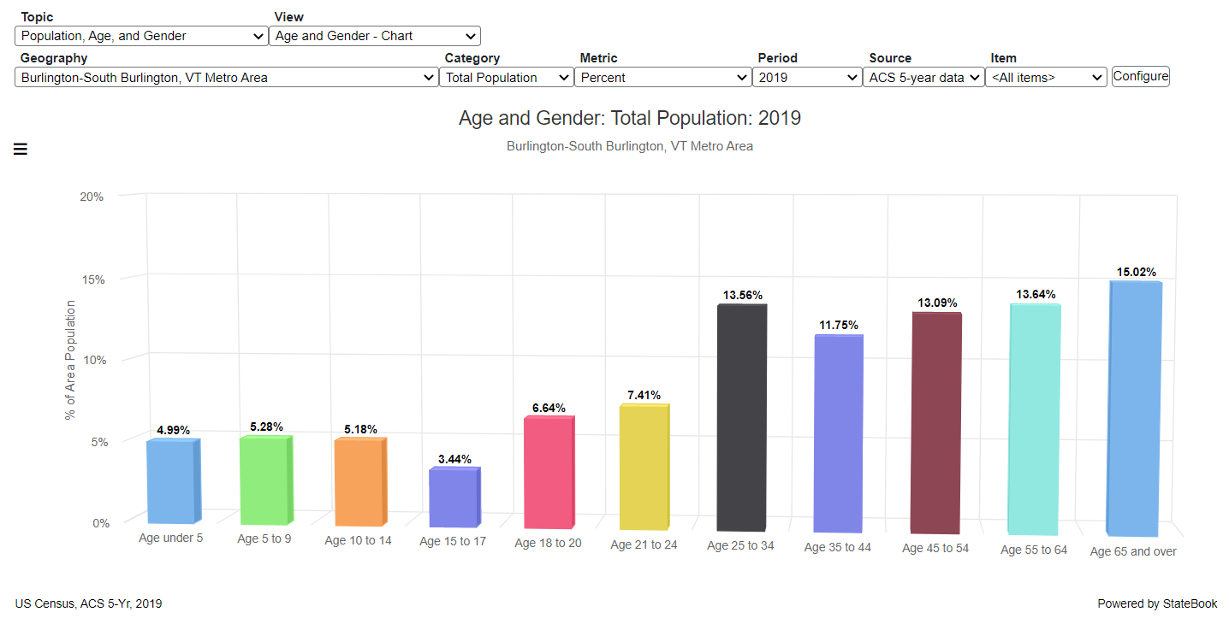Expand the Topic dropdown
Image resolution: width=1229 pixels, height=618 pixels.
tap(142, 36)
